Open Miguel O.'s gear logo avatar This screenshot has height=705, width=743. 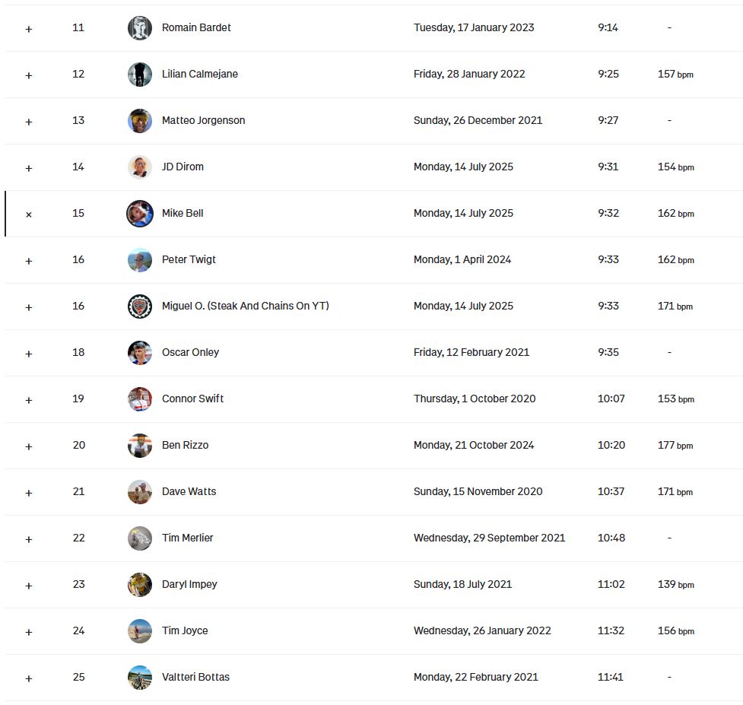point(140,306)
